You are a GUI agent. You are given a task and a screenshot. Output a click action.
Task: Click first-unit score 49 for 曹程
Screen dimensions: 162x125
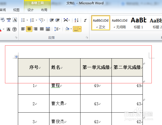pos(96,85)
